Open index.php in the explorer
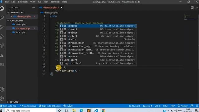Screen dimensions: 199x112 coord(21,32)
